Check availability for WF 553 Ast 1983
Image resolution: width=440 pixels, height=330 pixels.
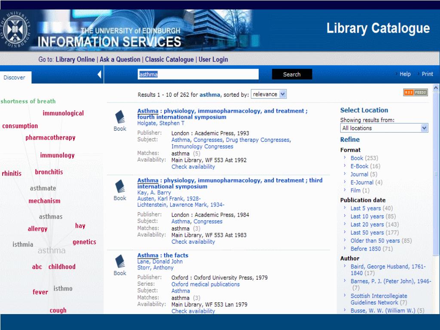193,241
